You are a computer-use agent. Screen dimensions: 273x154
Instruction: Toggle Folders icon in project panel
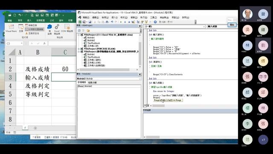coord(88,30)
